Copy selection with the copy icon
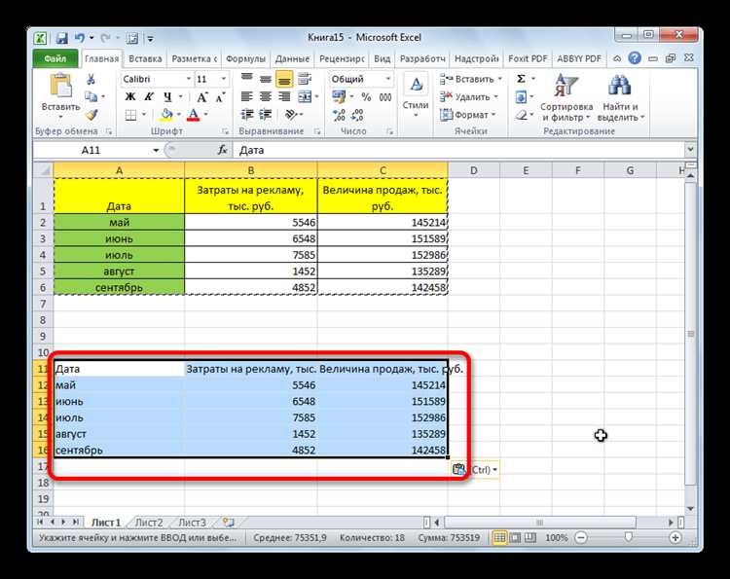 (91, 96)
